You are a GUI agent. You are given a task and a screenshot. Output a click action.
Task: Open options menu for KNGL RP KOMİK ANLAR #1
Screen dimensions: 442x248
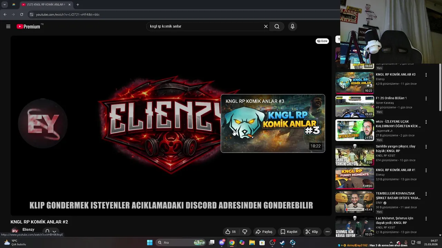[x=426, y=170]
